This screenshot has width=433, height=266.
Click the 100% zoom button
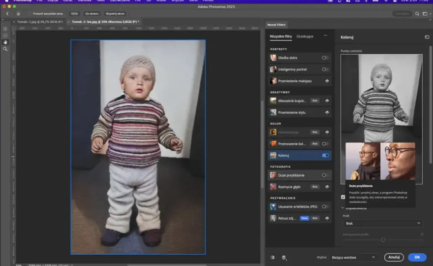tap(74, 14)
